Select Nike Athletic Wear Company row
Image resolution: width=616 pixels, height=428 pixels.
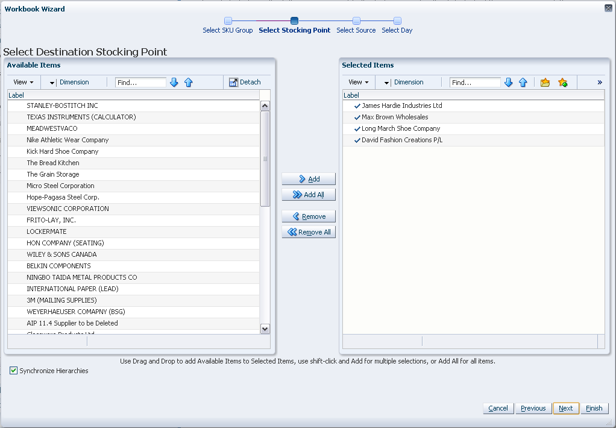pyautogui.click(x=134, y=140)
